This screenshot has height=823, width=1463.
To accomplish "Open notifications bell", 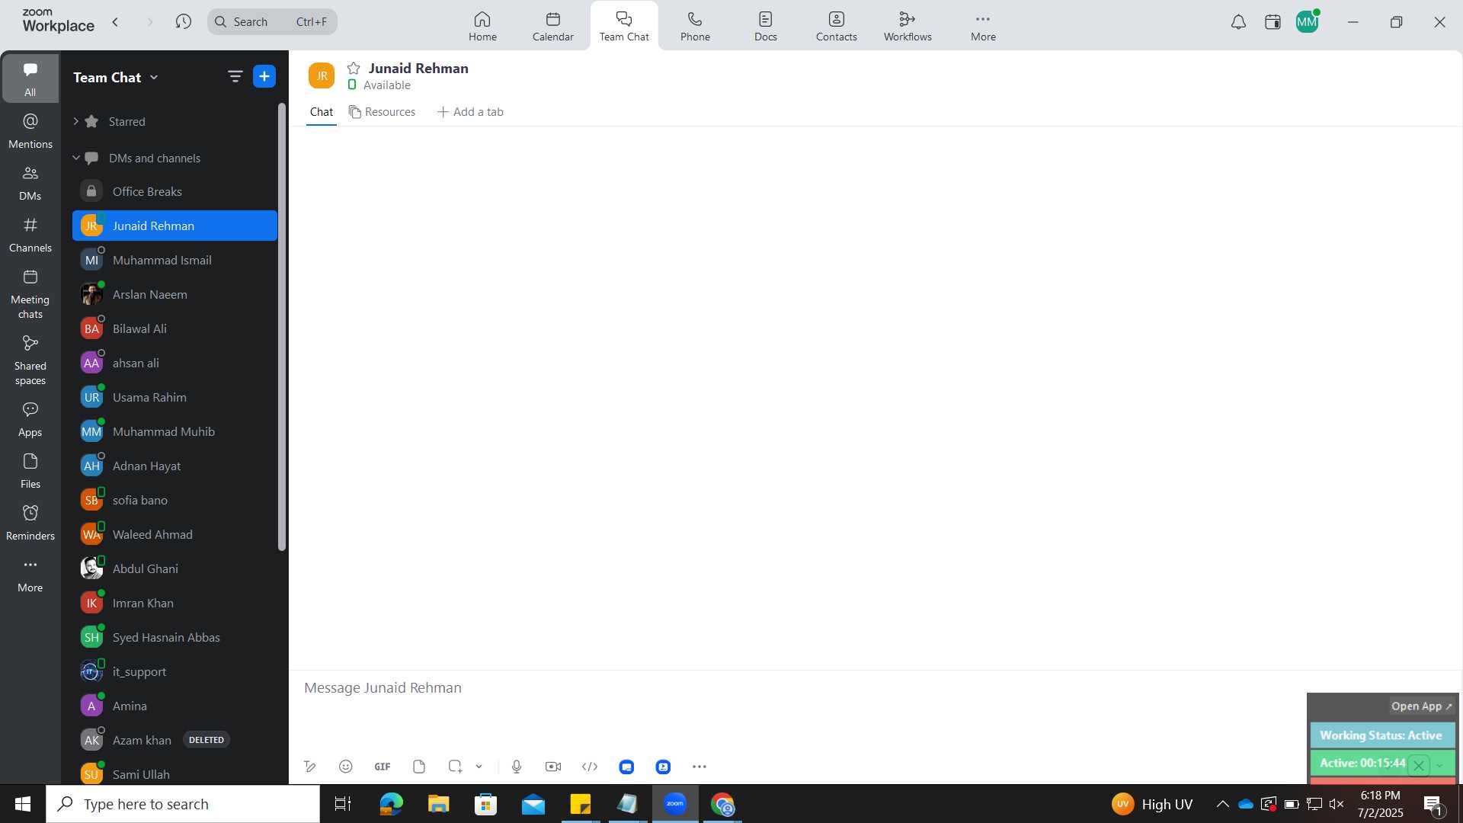I will tap(1238, 22).
